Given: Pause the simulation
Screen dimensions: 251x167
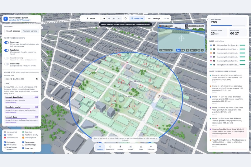Looking at the screenshot, I should pos(91,19).
